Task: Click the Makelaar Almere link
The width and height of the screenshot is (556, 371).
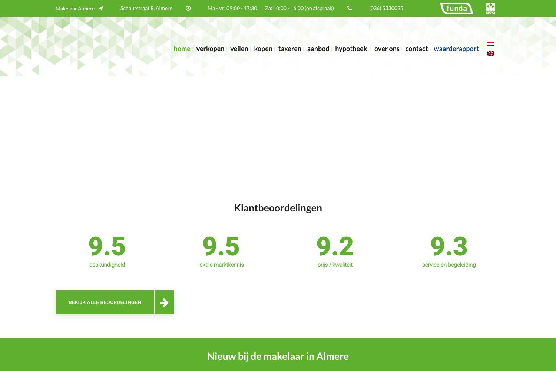Action: pyautogui.click(x=75, y=8)
